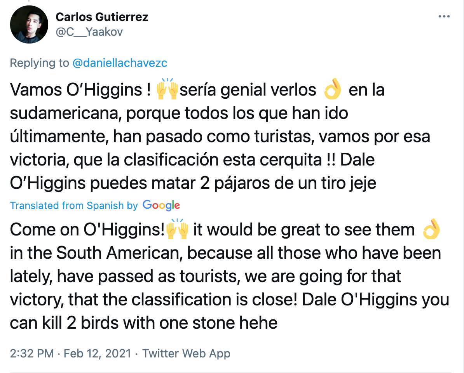Image resolution: width=464 pixels, height=373 pixels.
Task: Click "Translated from Spanish by" label
Action: point(74,205)
